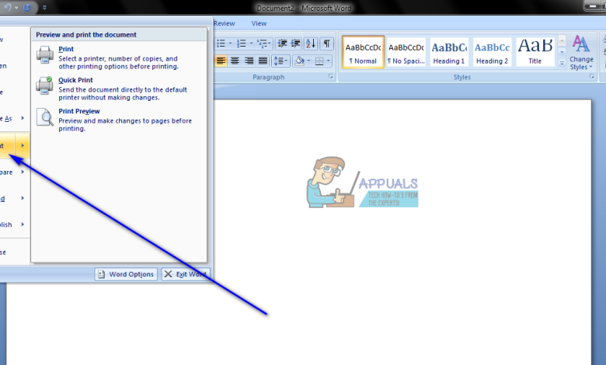This screenshot has width=606, height=365.
Task: Click the Print Preview magnifier page icon
Action: (x=45, y=117)
